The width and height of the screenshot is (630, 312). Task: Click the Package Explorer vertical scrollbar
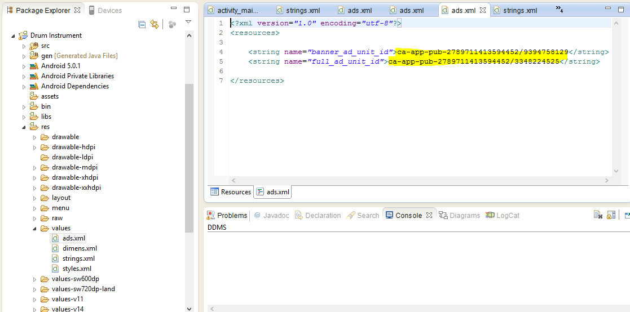click(x=189, y=158)
